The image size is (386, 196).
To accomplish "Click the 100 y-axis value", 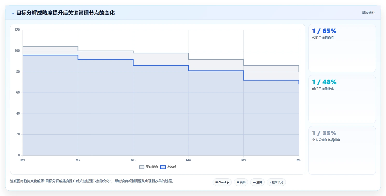I will [x=17, y=51].
